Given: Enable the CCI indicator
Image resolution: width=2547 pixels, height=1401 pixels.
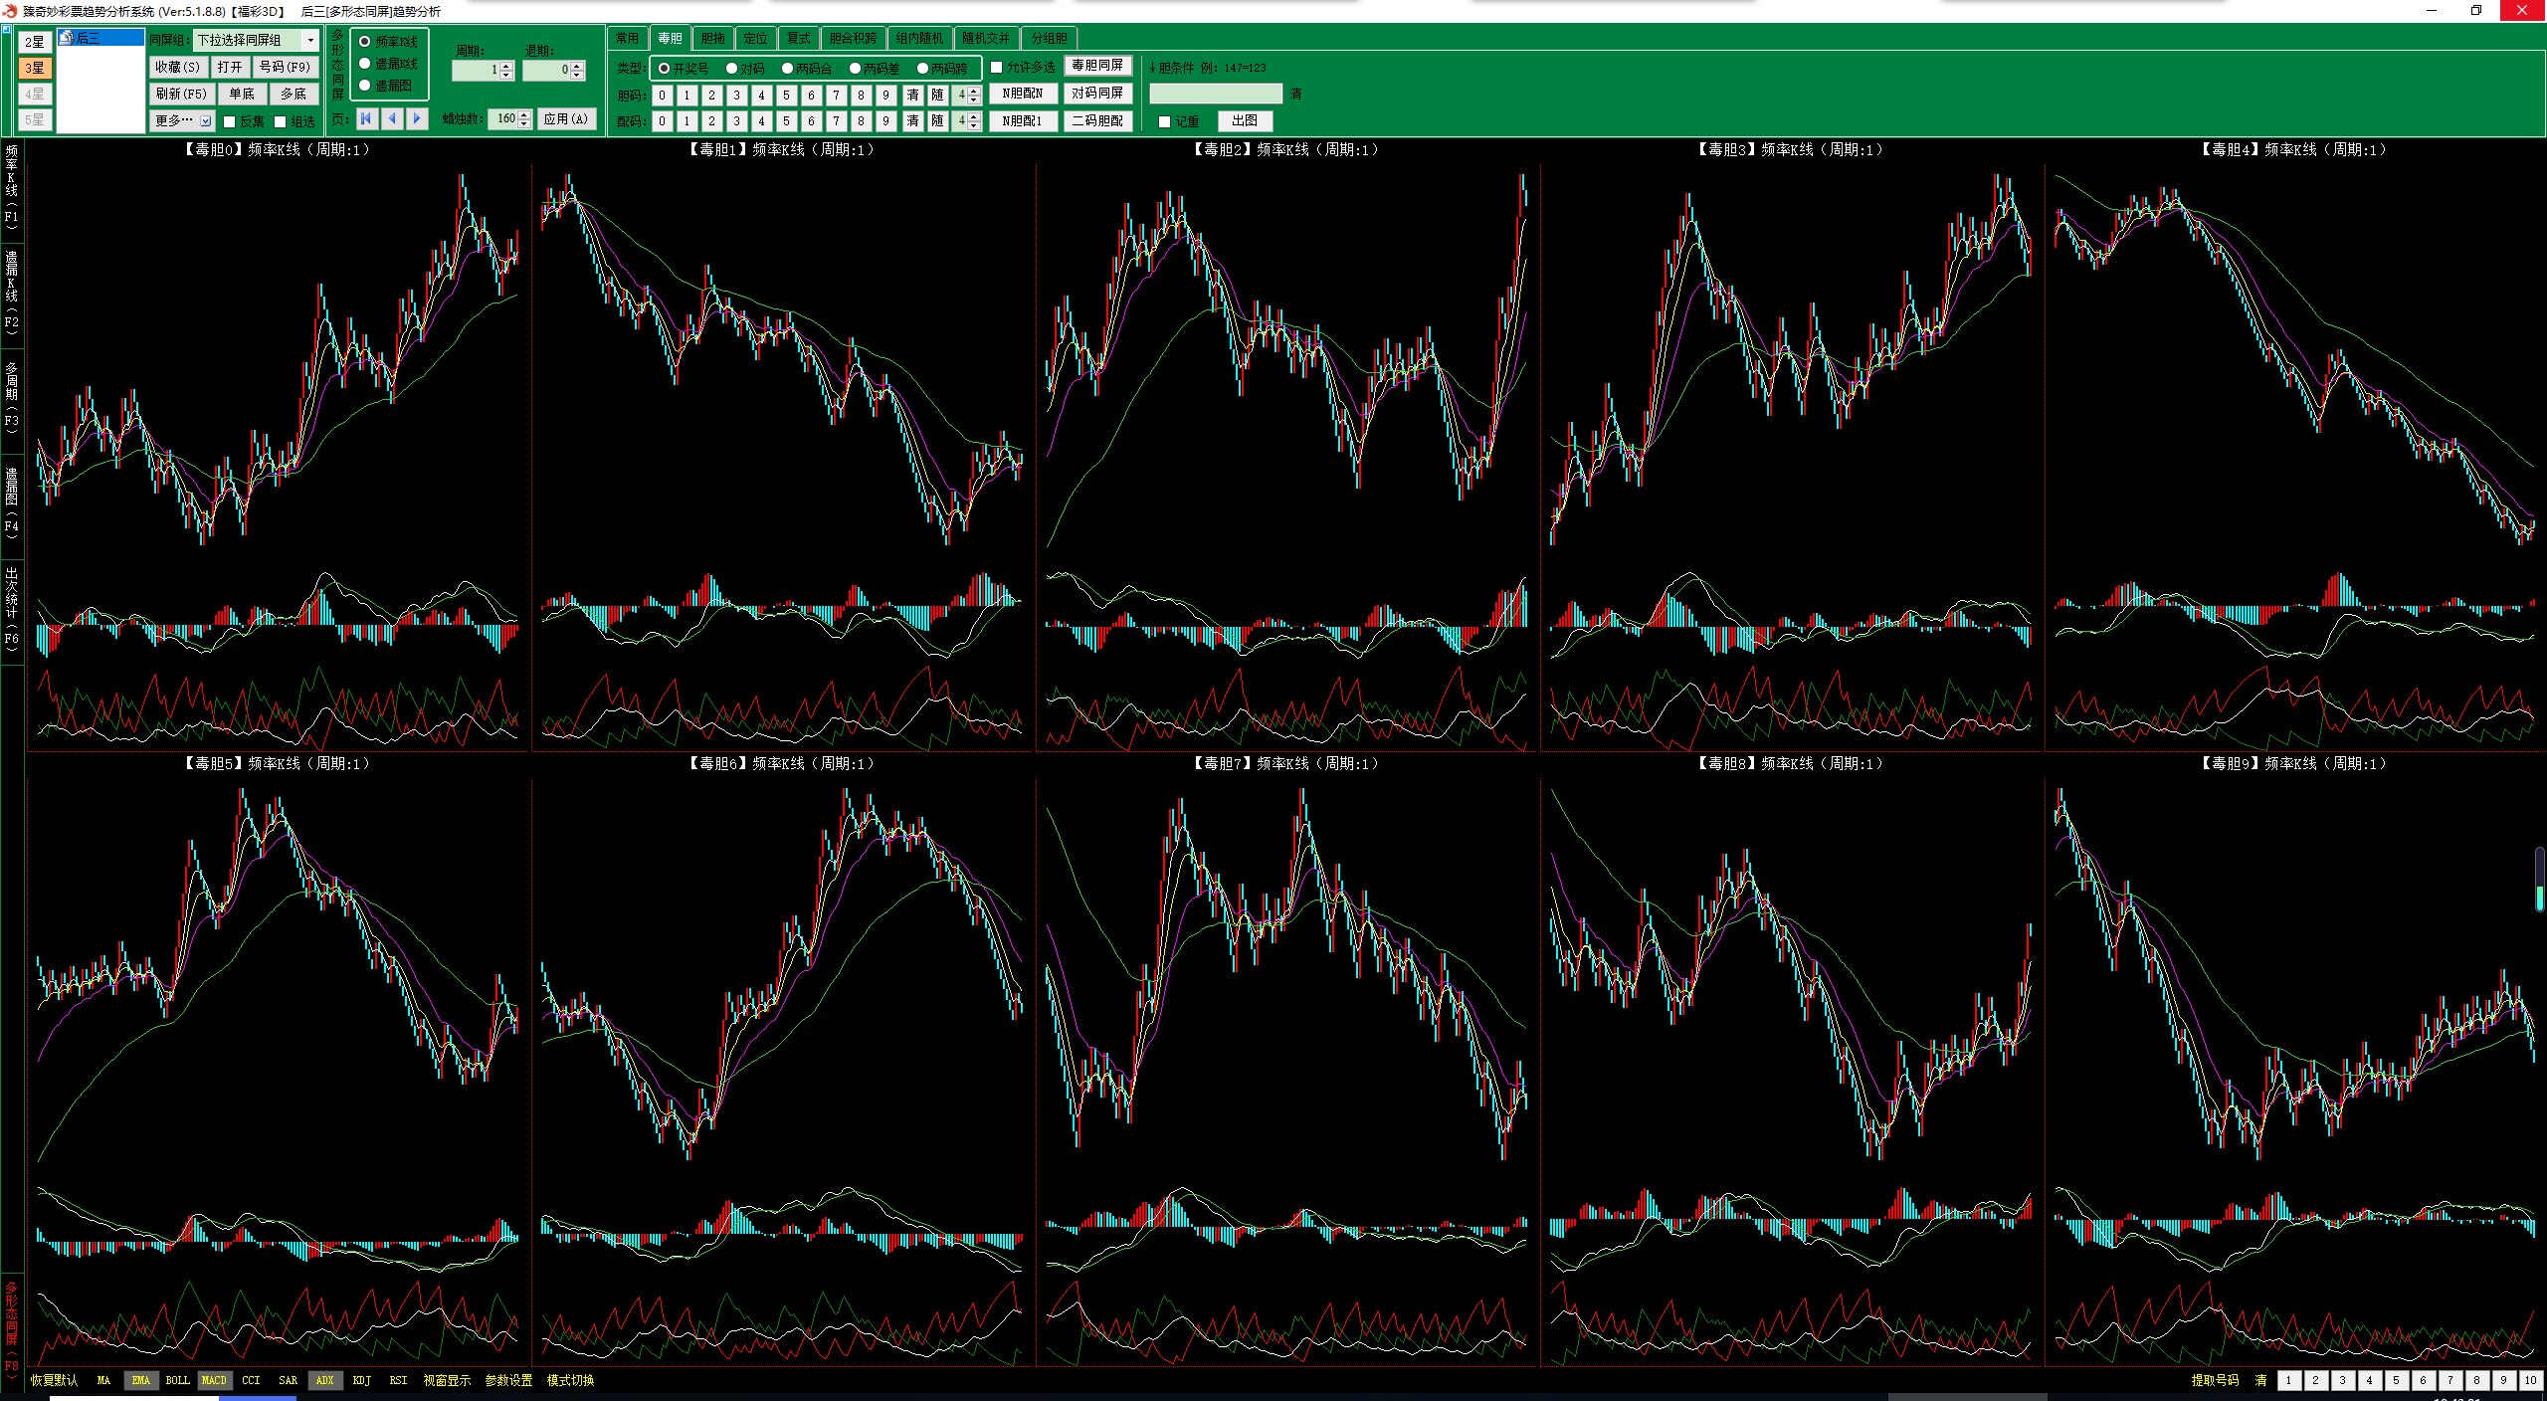Looking at the screenshot, I should click(x=251, y=1380).
